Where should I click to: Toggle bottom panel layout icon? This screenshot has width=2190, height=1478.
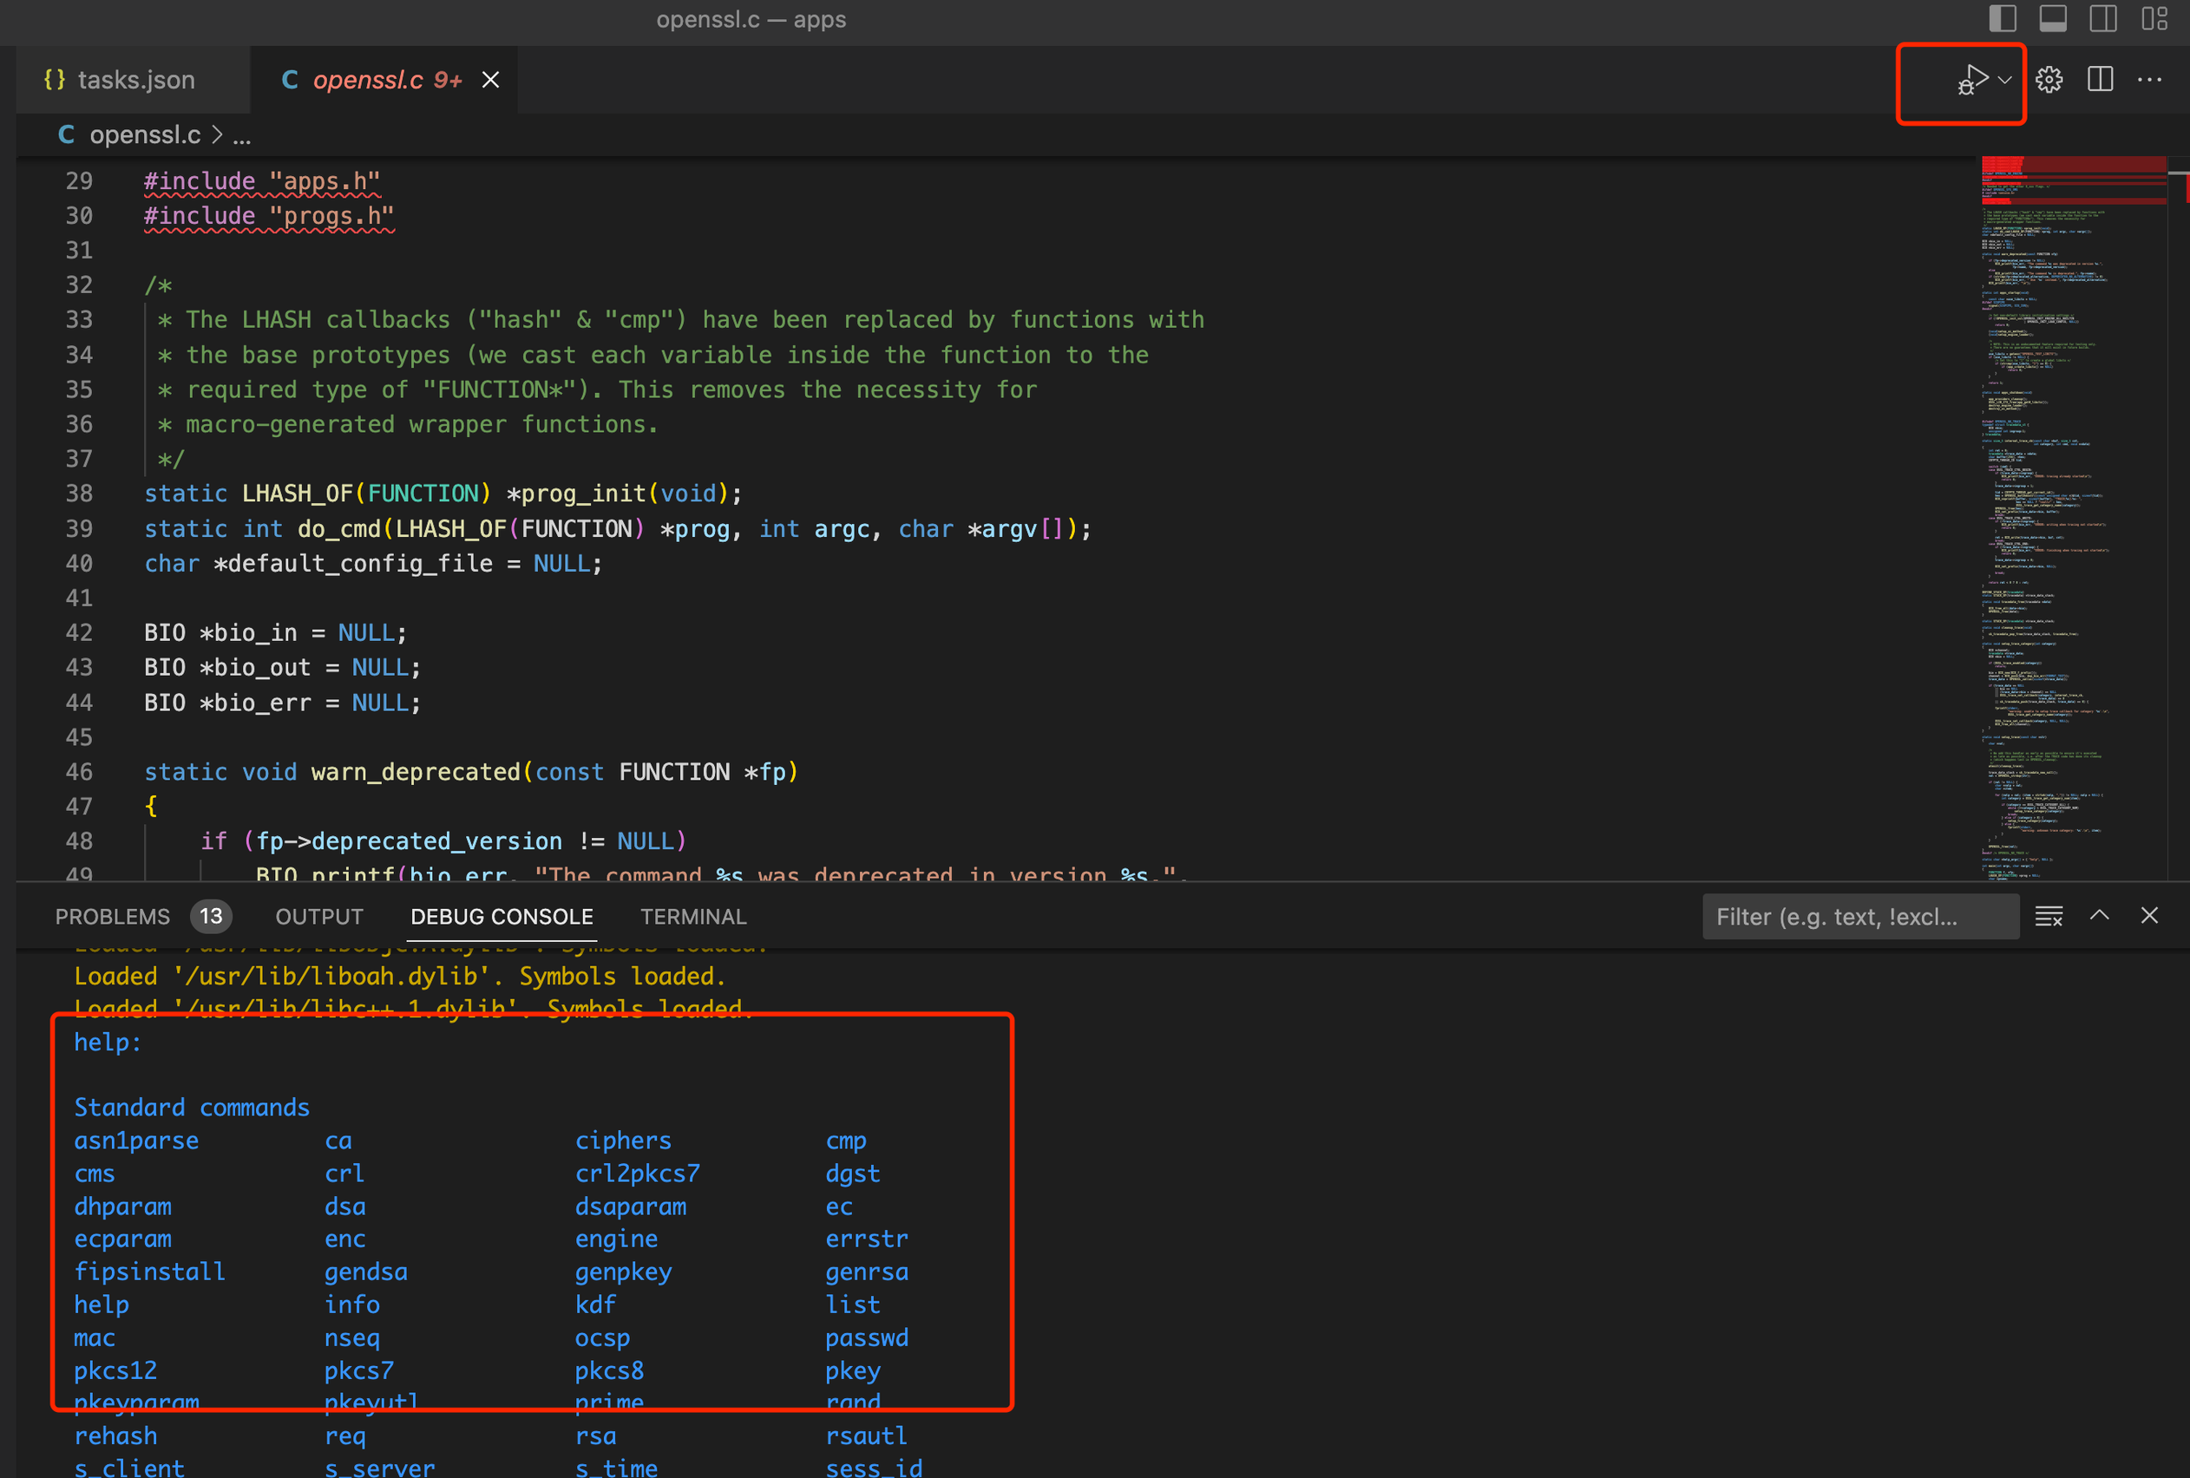click(x=2052, y=19)
